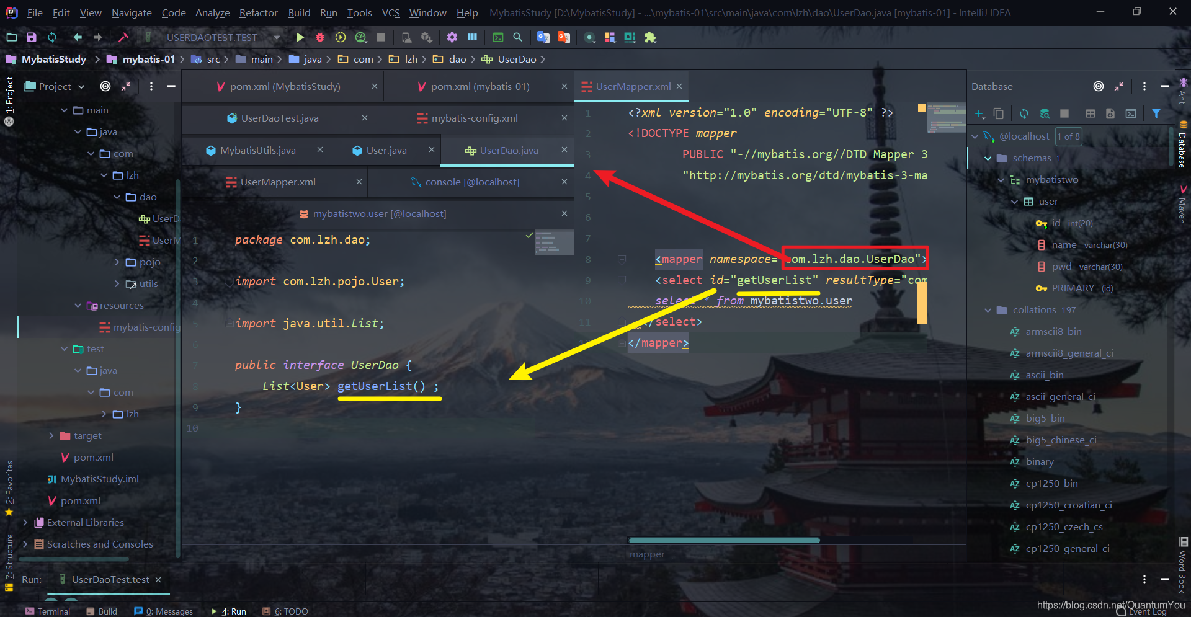
Task: Click UserMapper.xml horizontal scrollbar
Action: [724, 540]
